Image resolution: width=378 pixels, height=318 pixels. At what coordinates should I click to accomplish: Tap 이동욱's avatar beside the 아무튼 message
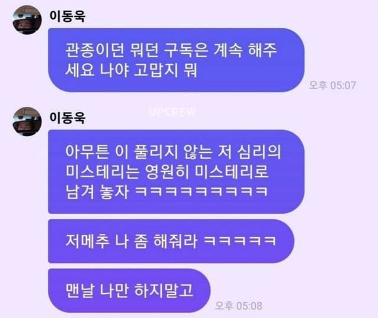tap(27, 122)
